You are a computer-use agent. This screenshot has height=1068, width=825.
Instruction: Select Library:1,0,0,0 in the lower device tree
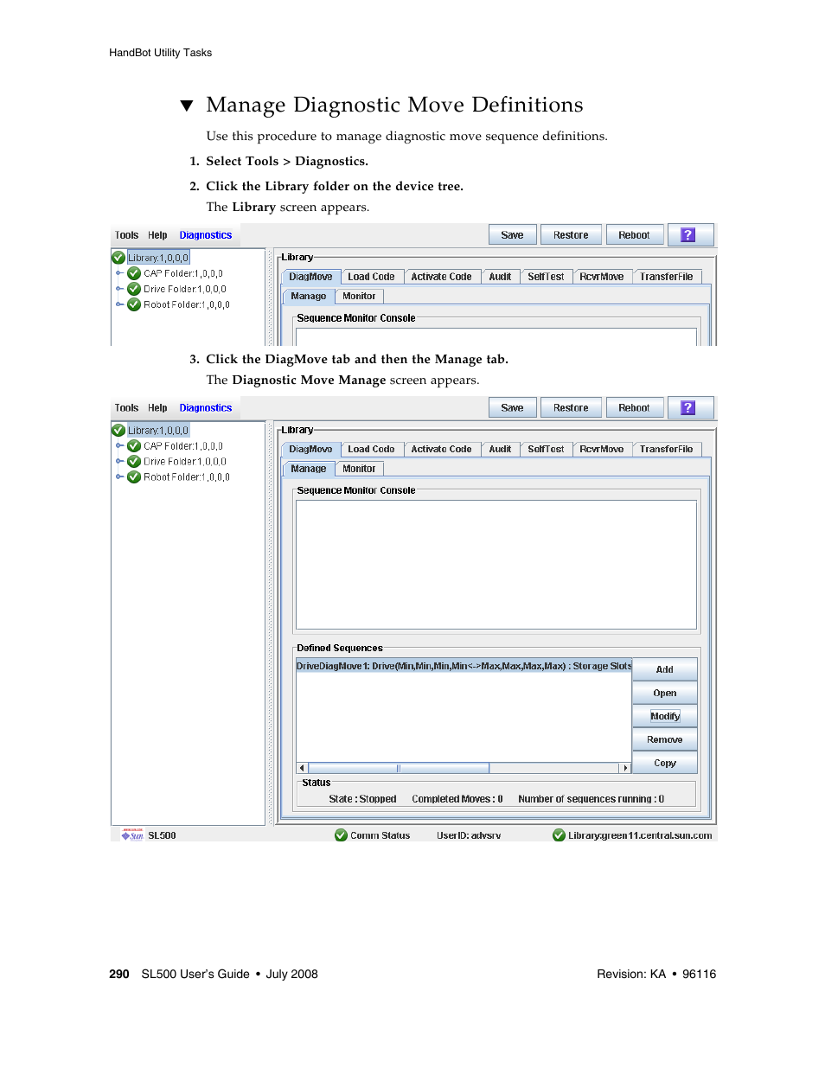tap(158, 431)
